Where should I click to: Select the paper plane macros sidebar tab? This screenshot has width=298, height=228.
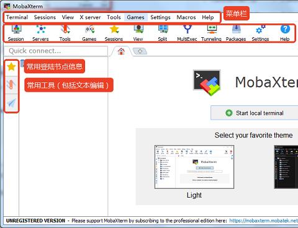pos(11,103)
